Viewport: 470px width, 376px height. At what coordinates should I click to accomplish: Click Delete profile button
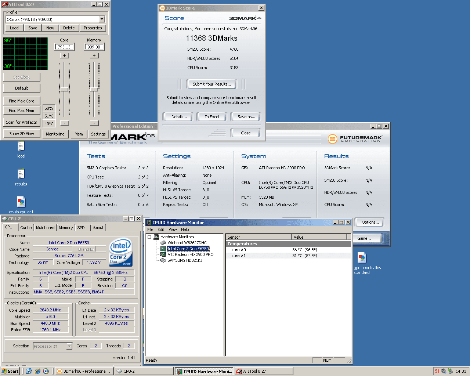pyautogui.click(x=69, y=28)
